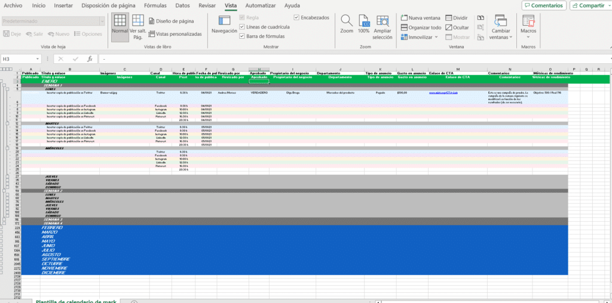612x303 pixels.
Task: Switch to the Insertar tab
Action: (x=63, y=5)
